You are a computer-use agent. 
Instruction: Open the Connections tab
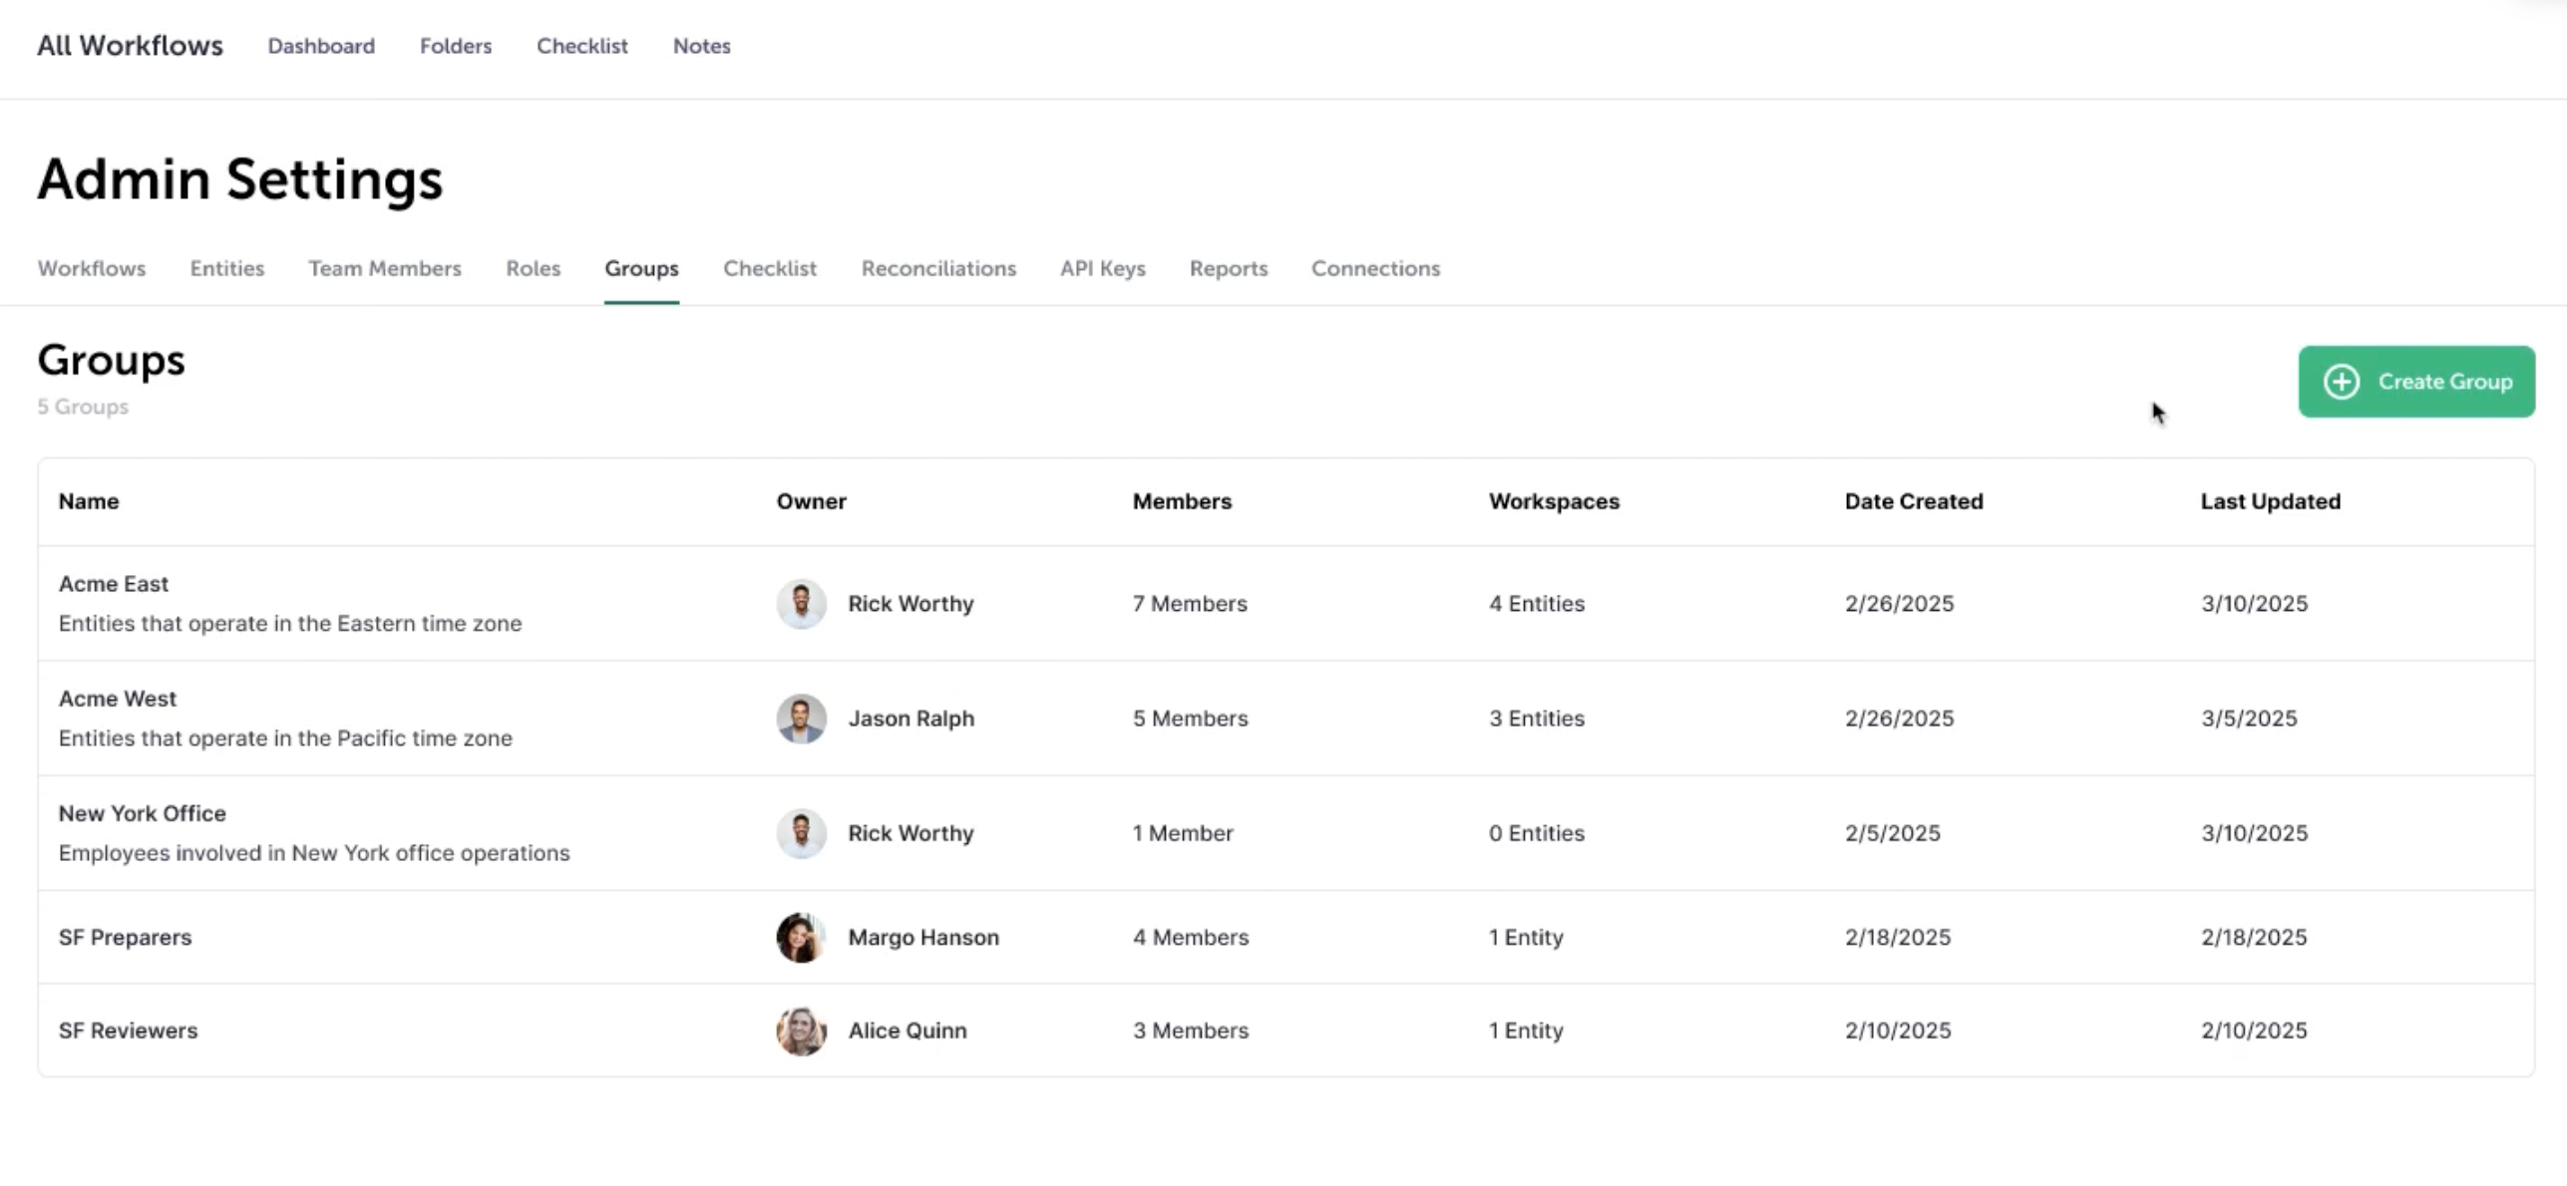[x=1374, y=268]
